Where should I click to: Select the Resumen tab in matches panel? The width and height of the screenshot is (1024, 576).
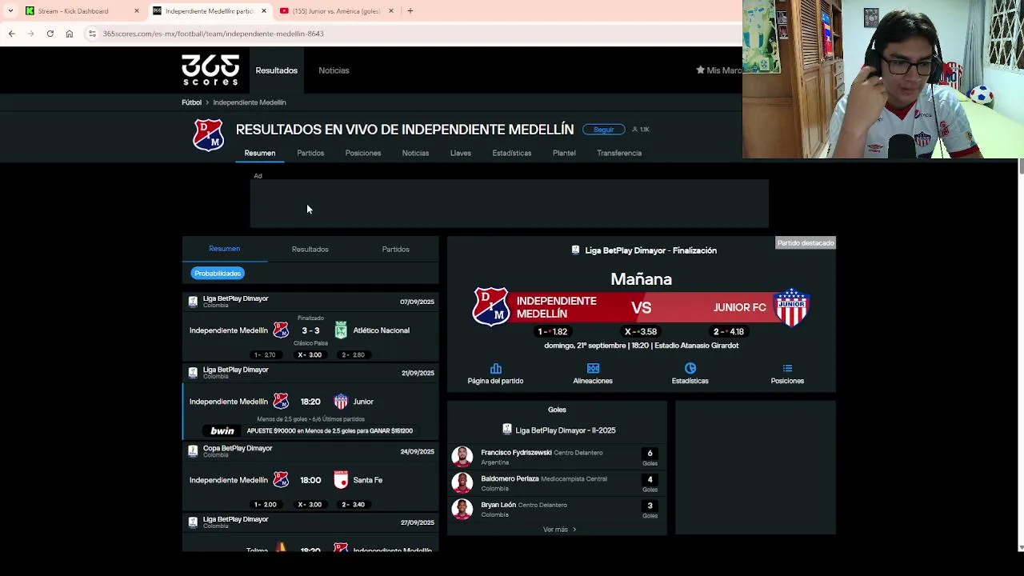224,249
